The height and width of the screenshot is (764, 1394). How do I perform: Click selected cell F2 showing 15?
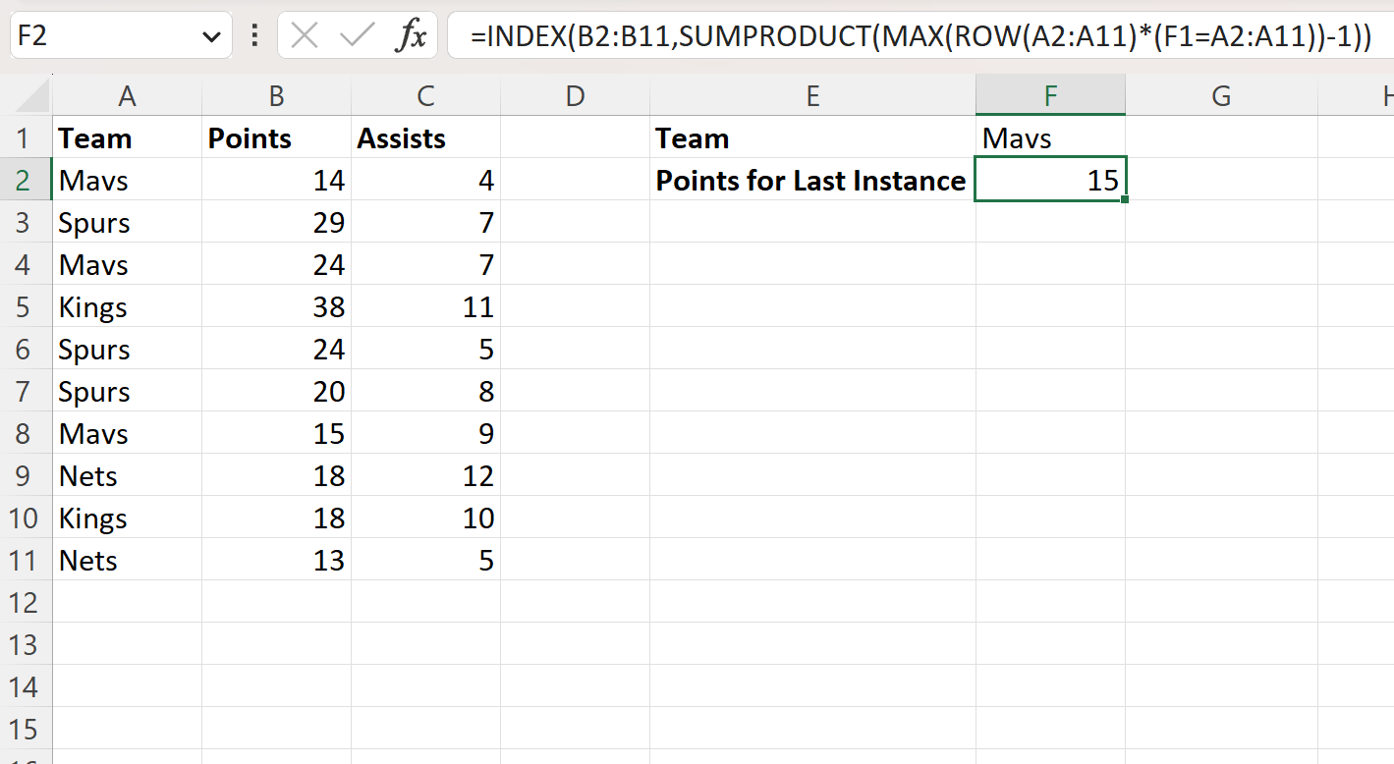coord(1050,180)
